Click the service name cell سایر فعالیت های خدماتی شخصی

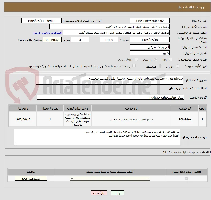click(x=131, y=119)
